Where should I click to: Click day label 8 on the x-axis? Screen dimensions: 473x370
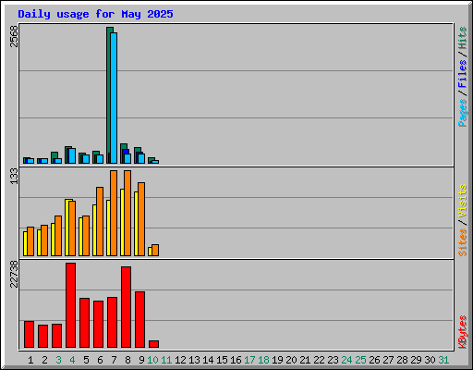(127, 360)
